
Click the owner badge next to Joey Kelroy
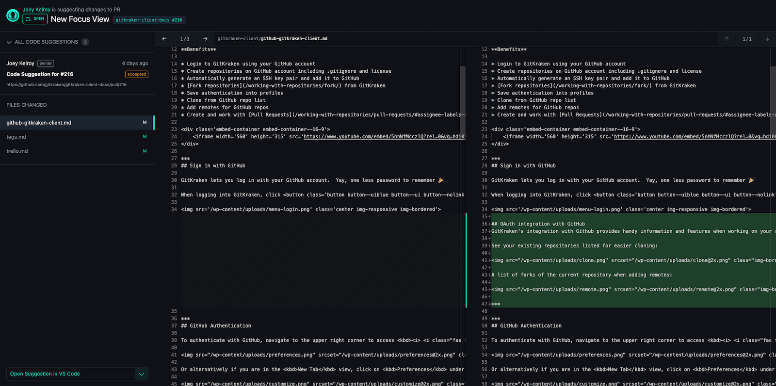click(x=46, y=64)
